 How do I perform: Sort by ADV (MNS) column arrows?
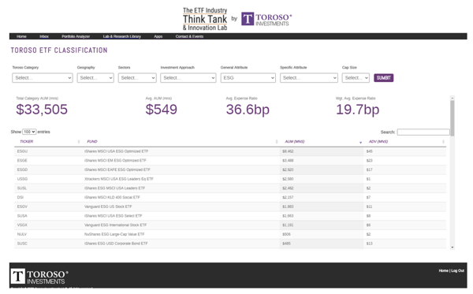443,142
